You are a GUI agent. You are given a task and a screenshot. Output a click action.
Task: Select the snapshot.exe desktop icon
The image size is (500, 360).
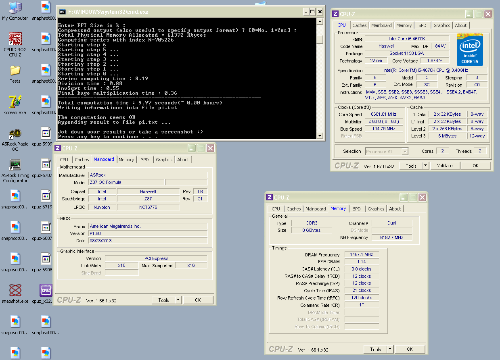(x=15, y=290)
